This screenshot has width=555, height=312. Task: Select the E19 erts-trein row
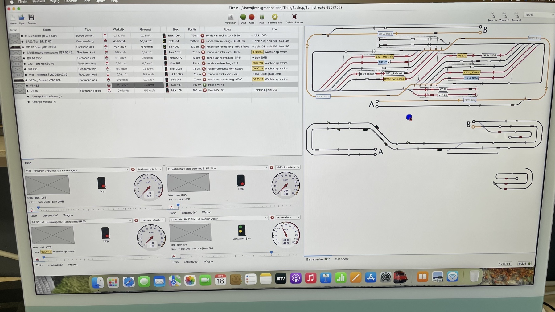pyautogui.click(x=156, y=64)
